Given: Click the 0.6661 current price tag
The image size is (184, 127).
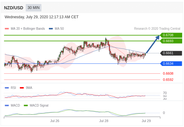Looking at the screenshot, I should 171,53.
